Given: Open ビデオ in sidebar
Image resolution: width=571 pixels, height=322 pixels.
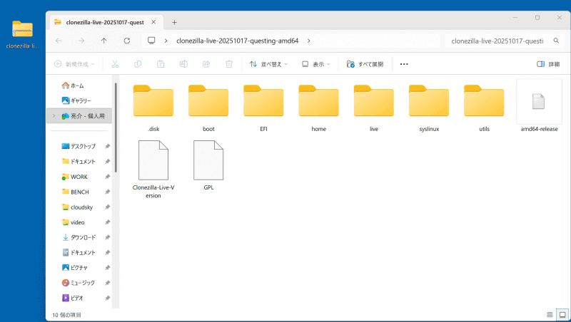Looking at the screenshot, I should coord(73,298).
